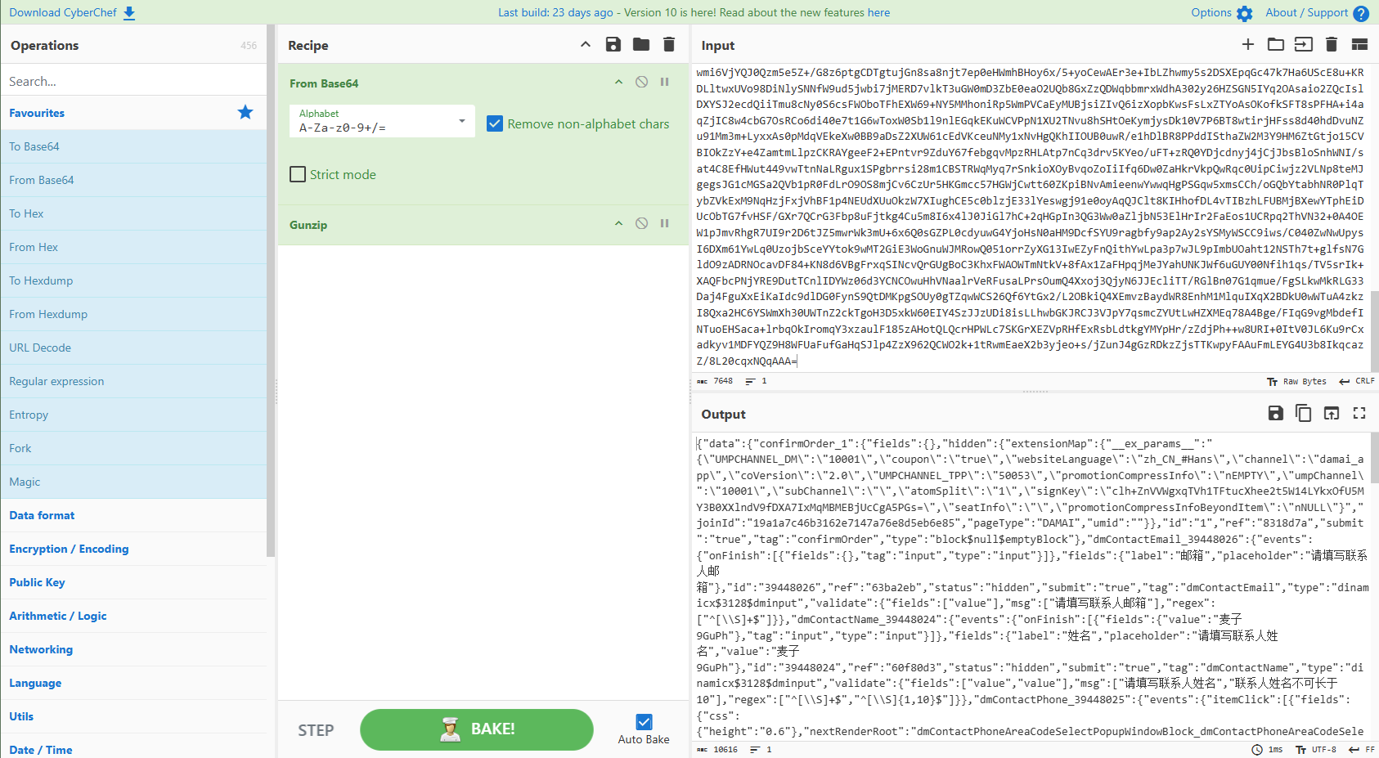Viewport: 1379px width, 758px height.
Task: Collapse the Gunzip operation arguments
Action: click(619, 224)
